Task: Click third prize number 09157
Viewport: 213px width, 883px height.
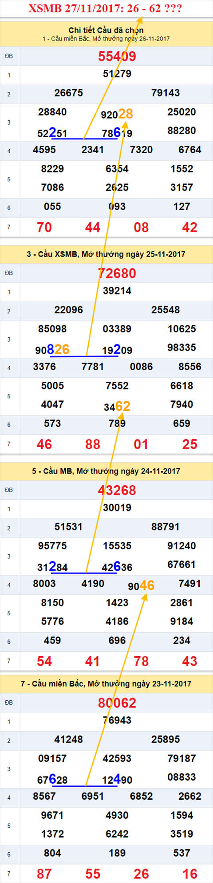Action: coord(52,758)
